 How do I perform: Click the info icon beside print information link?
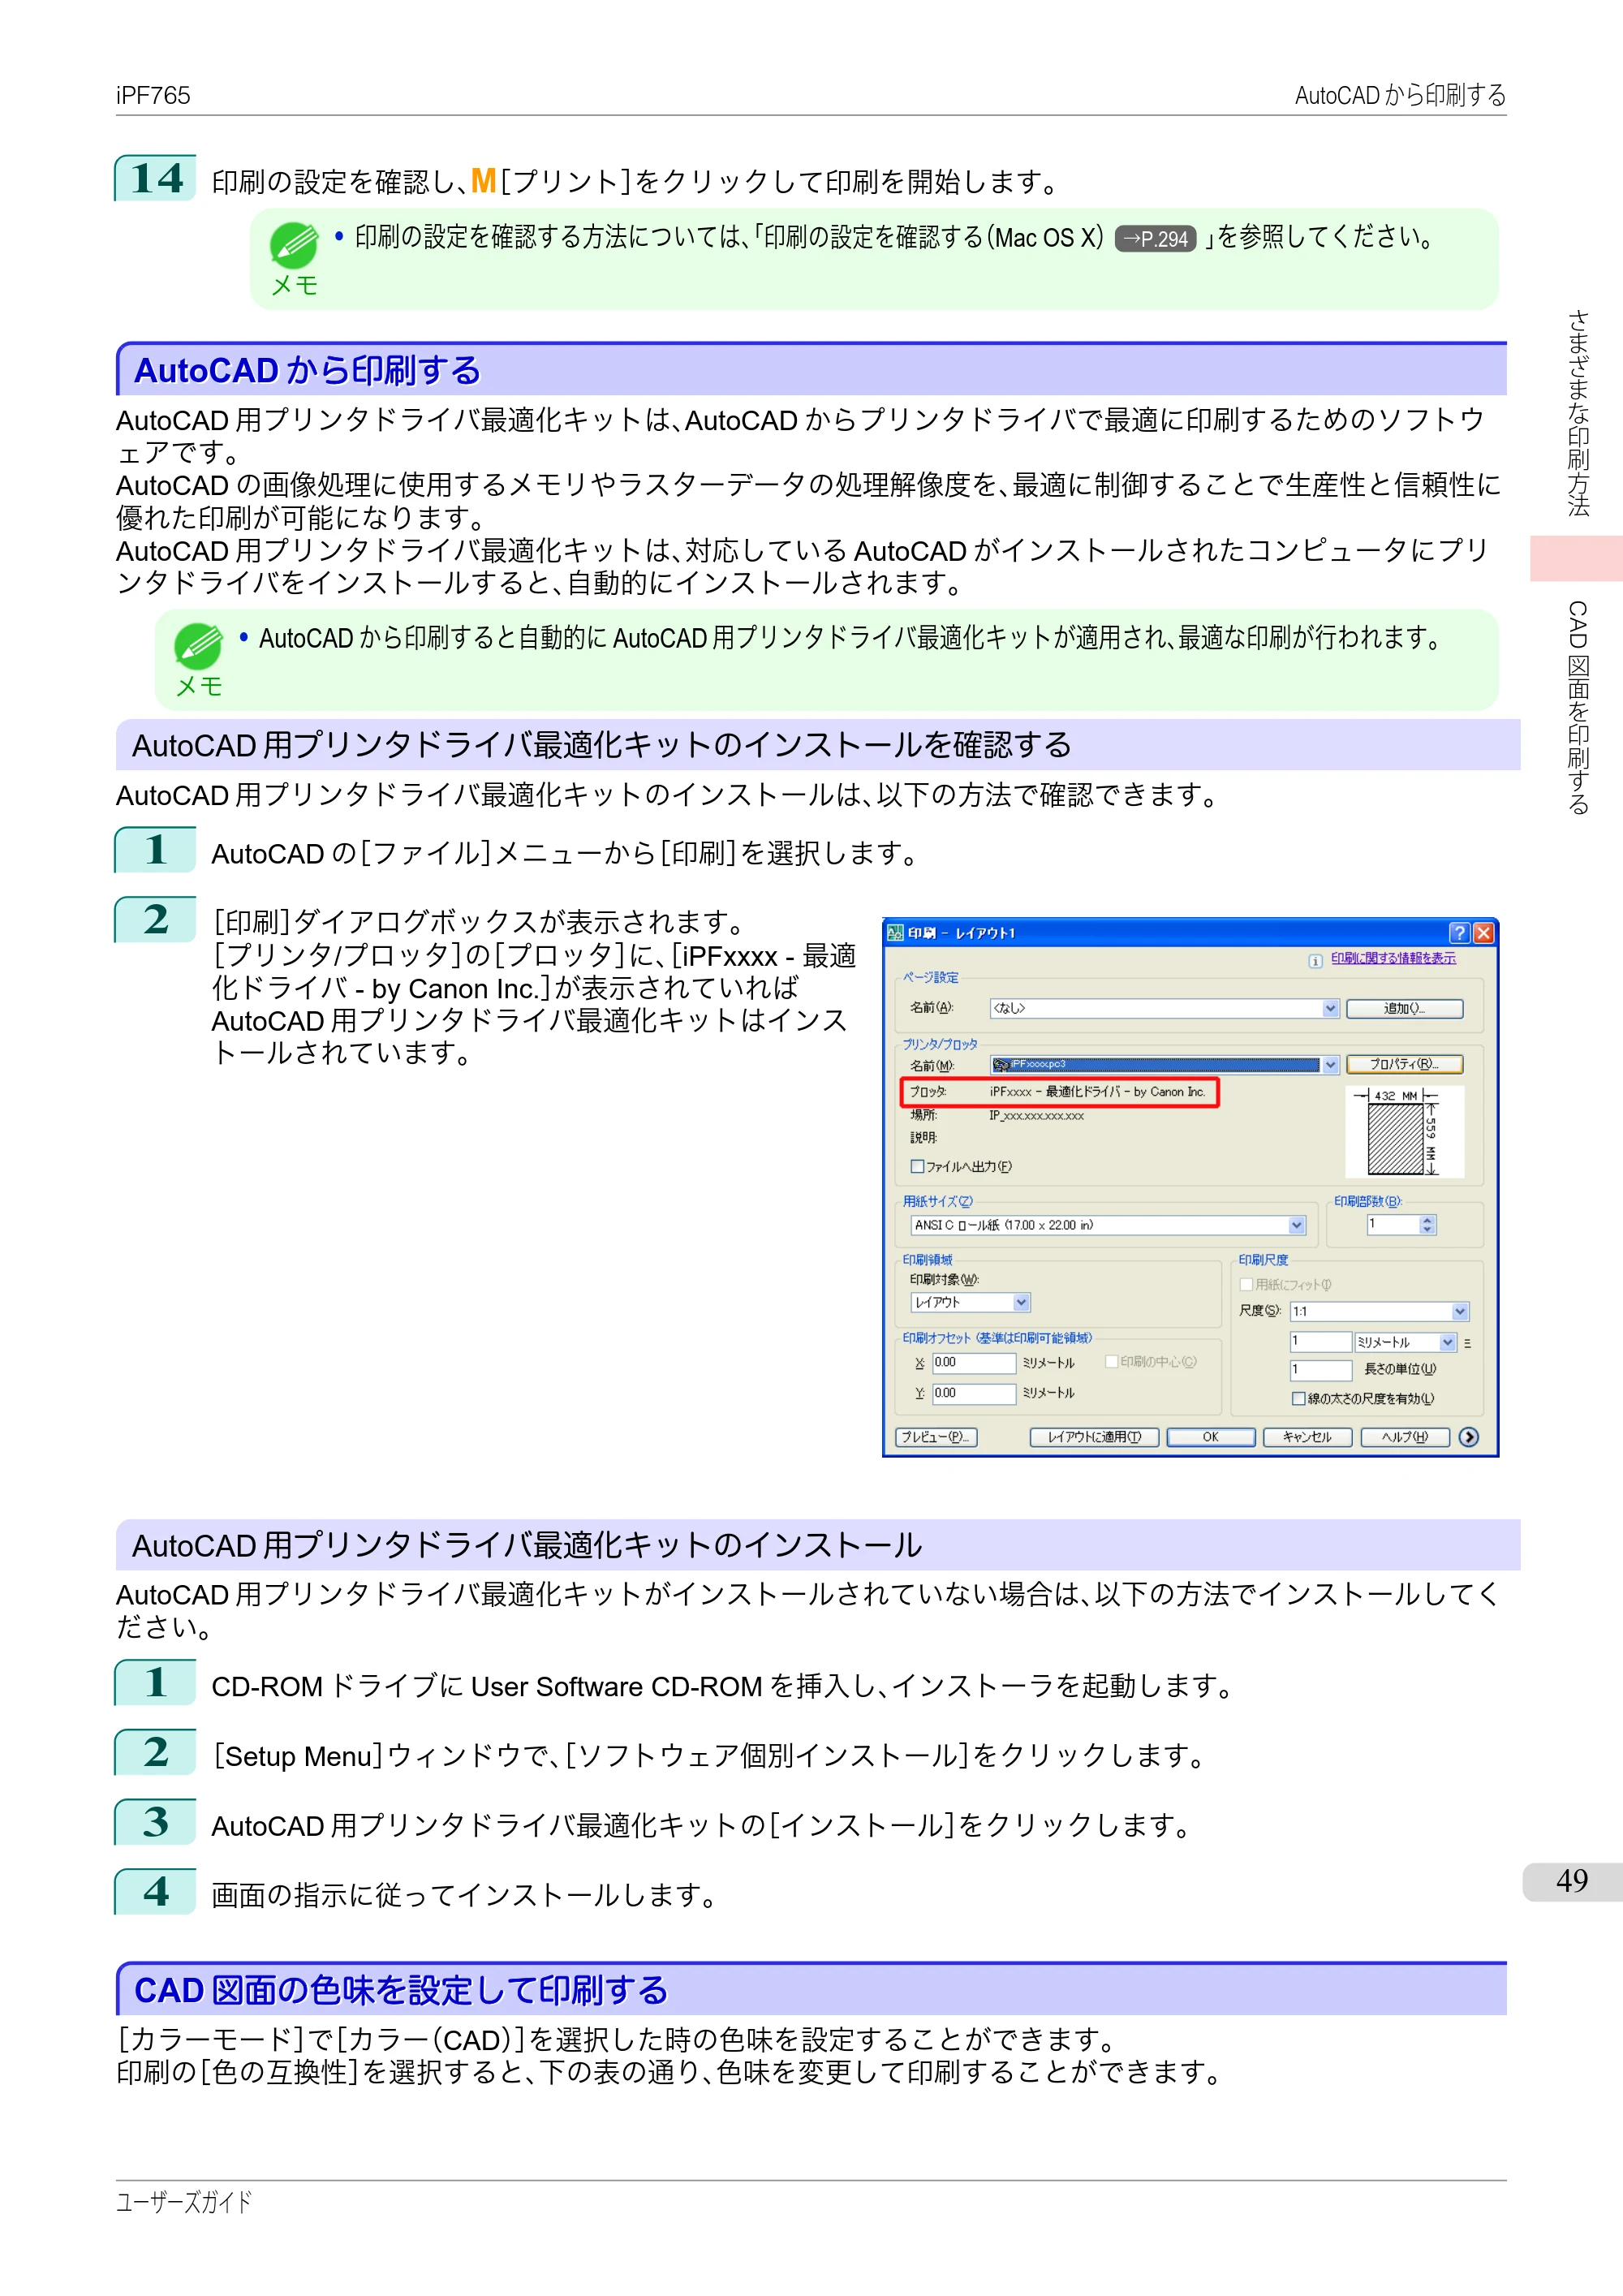[1315, 960]
